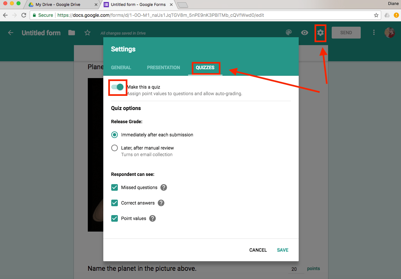Show help for Correct answers
401x279 pixels.
161,203
